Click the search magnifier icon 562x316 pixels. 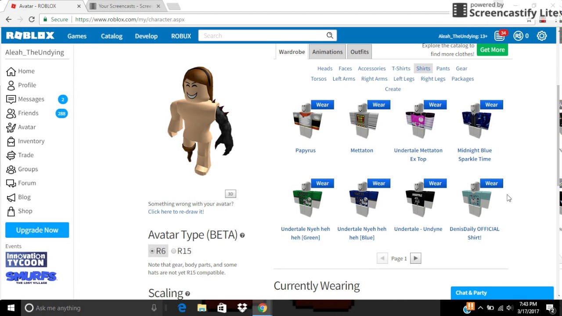pos(330,36)
